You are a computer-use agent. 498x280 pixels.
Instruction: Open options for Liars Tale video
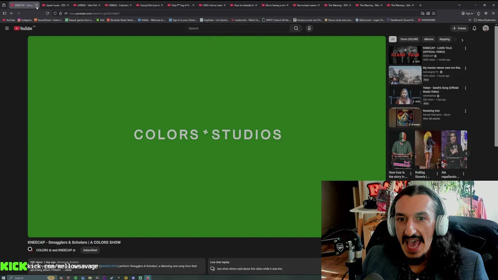pos(465,49)
